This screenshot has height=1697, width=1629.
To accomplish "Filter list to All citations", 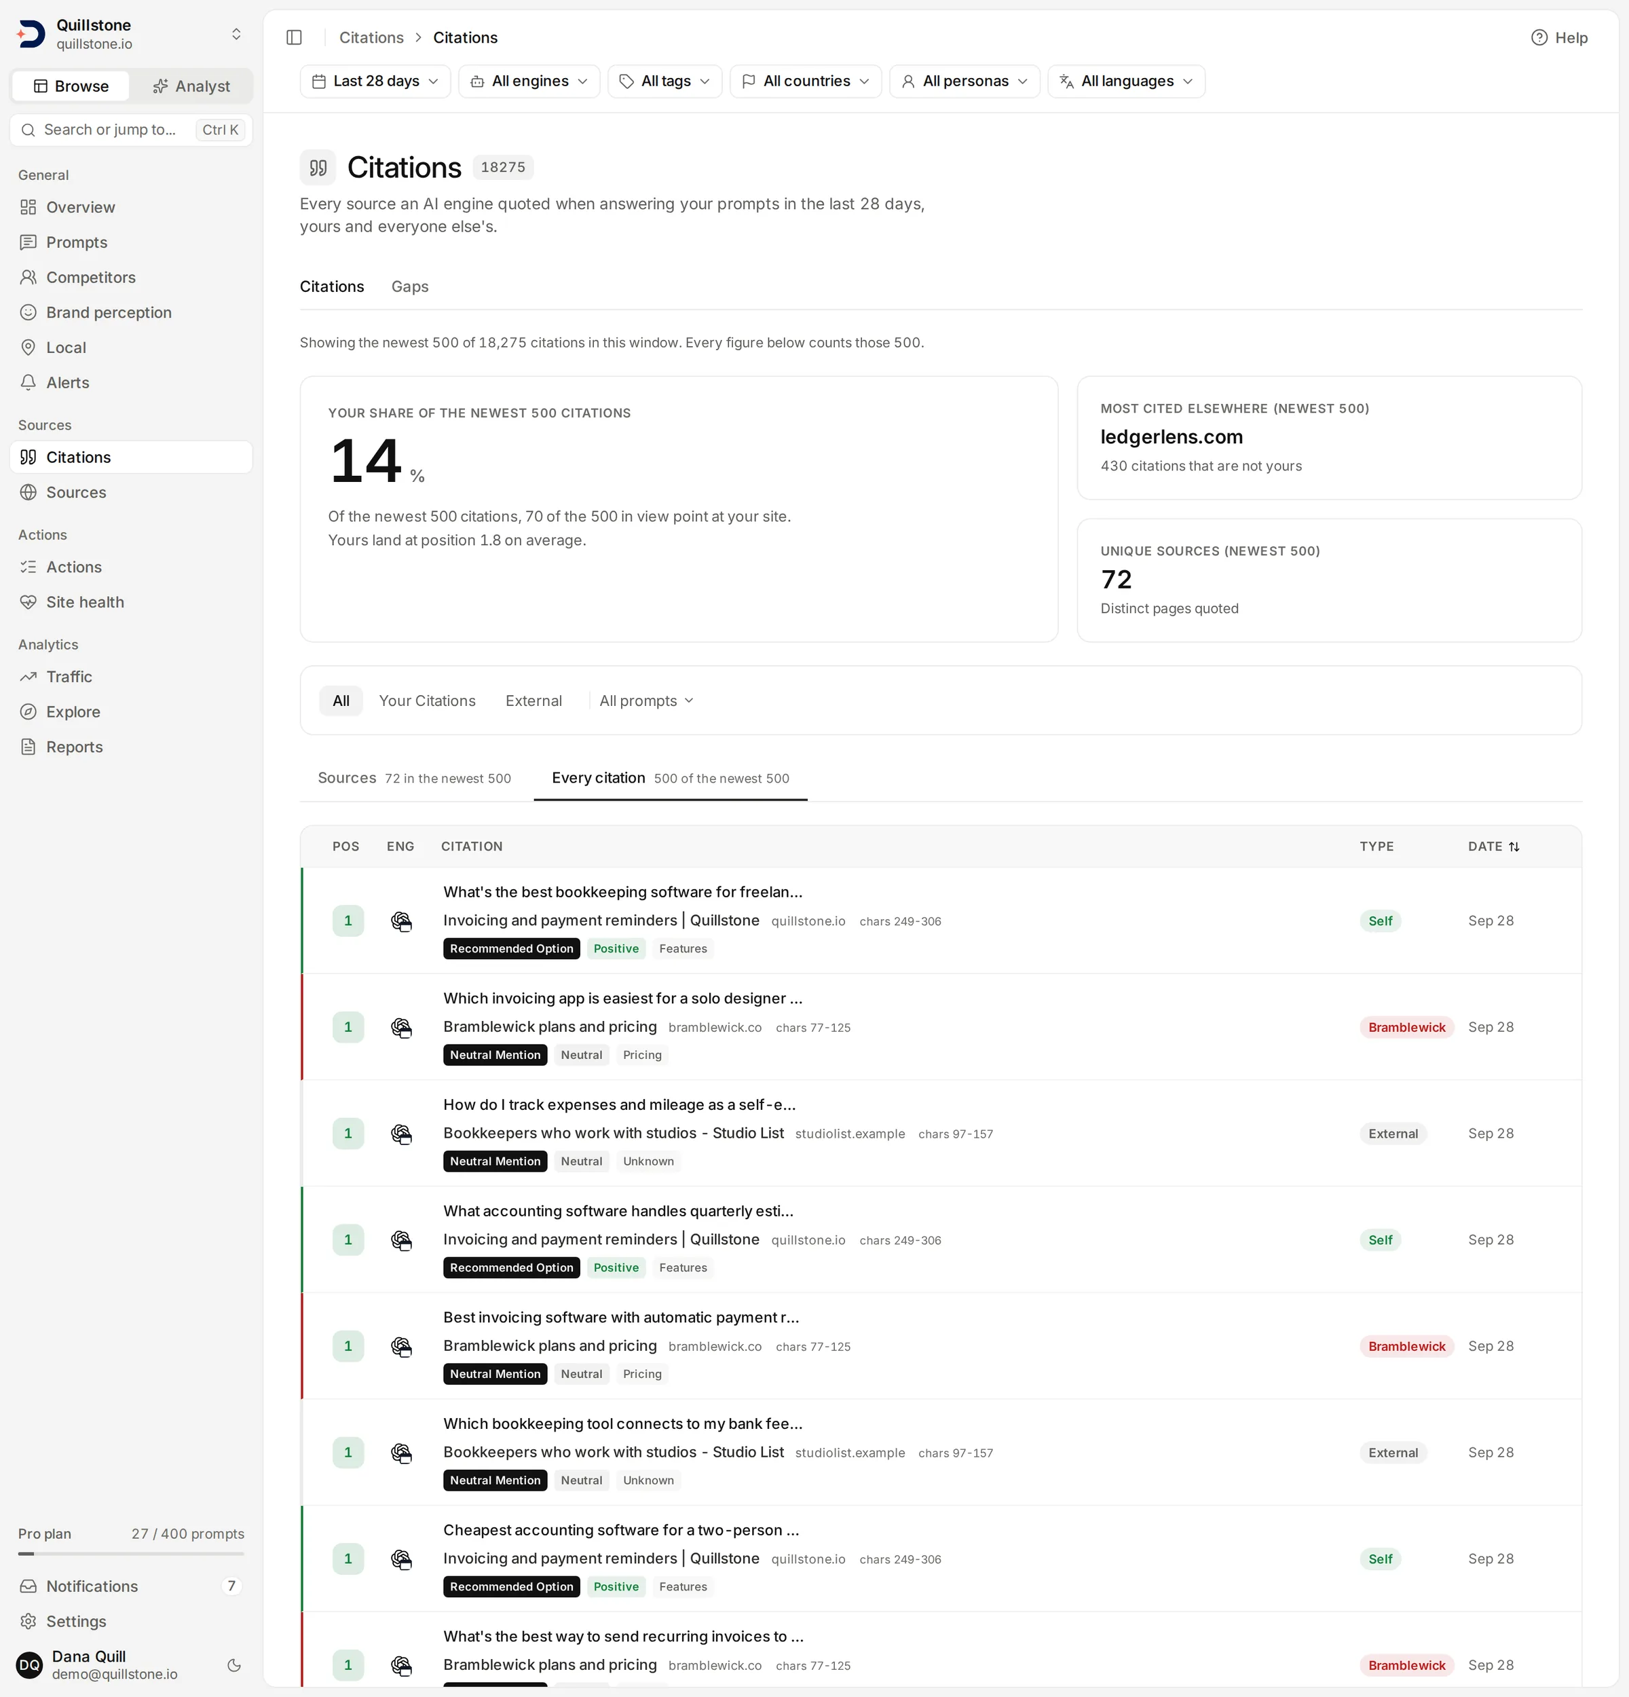I will tap(341, 701).
